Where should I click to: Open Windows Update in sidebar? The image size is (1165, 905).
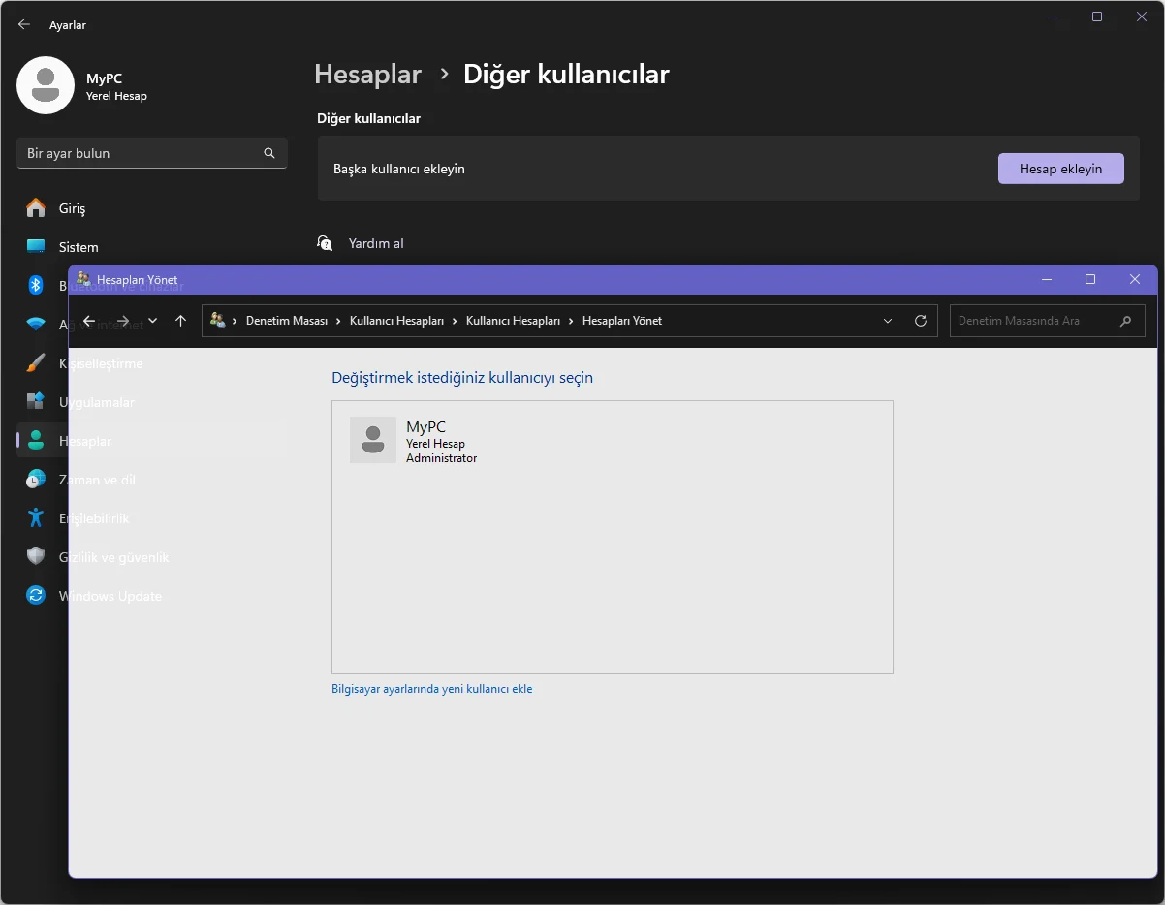pos(36,596)
